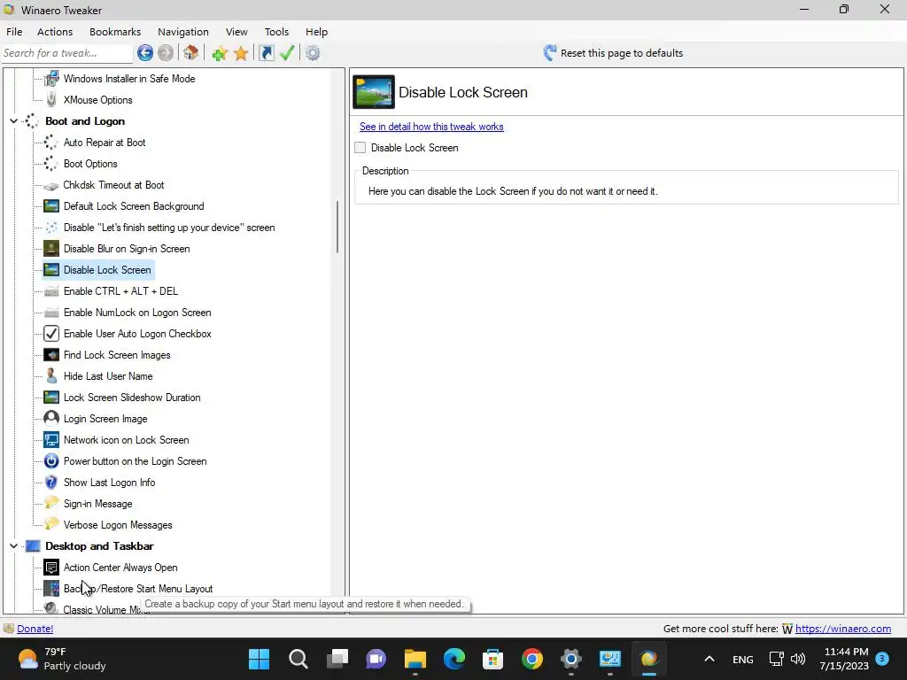Click the green checkmark toolbar icon
This screenshot has width=907, height=680.
click(x=287, y=53)
